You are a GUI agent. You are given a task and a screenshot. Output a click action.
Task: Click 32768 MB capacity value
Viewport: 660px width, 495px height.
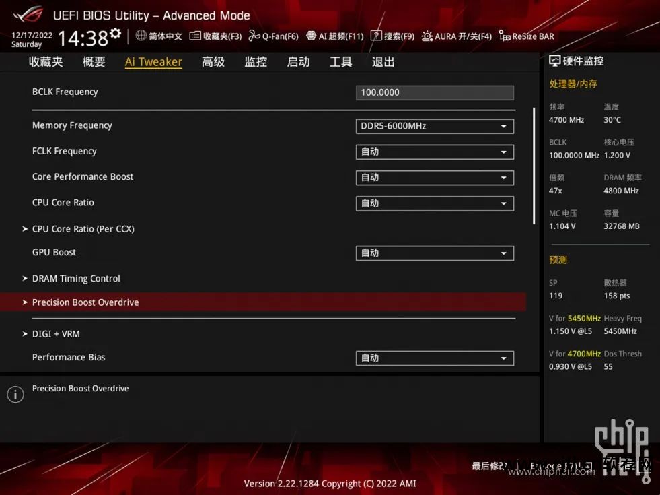[622, 226]
